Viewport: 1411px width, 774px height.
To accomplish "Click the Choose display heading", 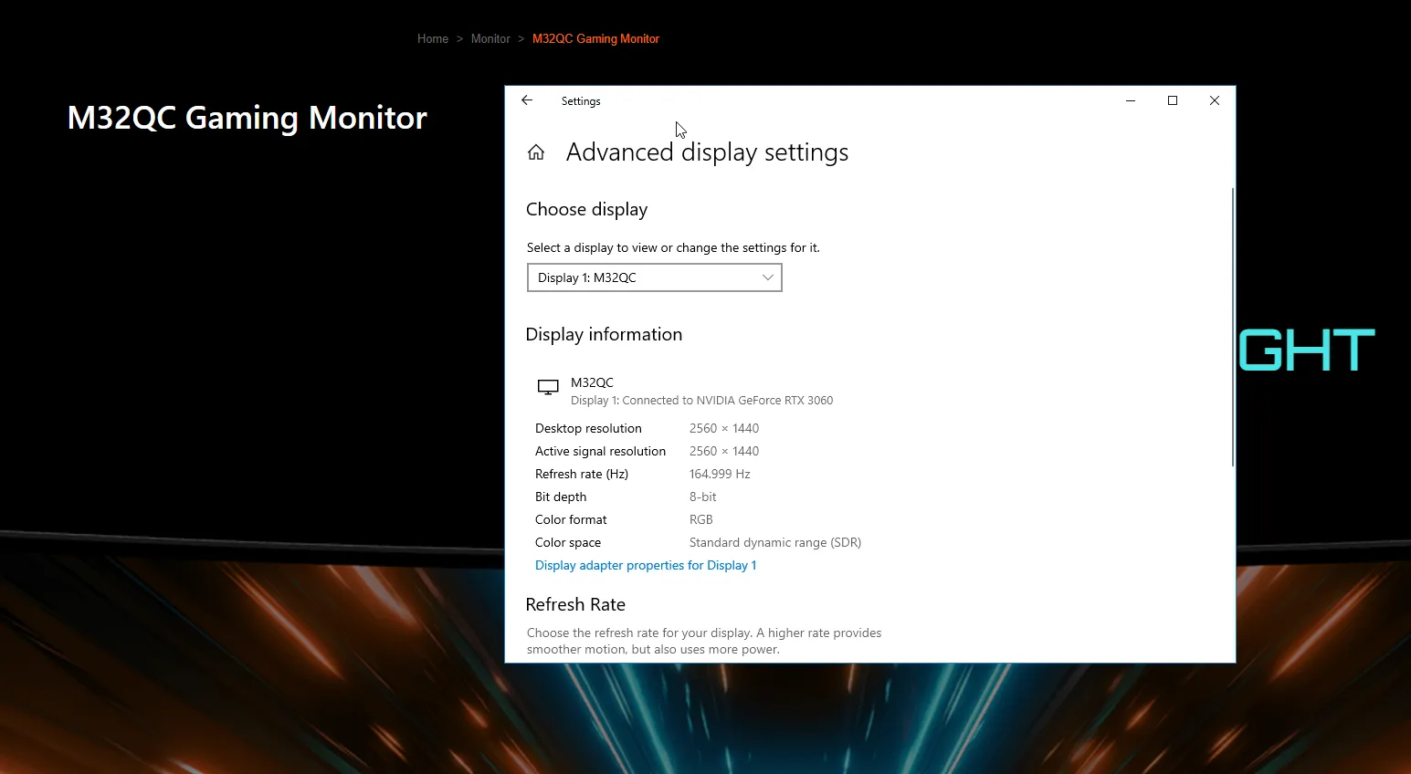I will pos(586,210).
